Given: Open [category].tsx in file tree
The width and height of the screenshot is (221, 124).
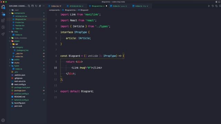Looking at the screenshot, I should 22,50.
